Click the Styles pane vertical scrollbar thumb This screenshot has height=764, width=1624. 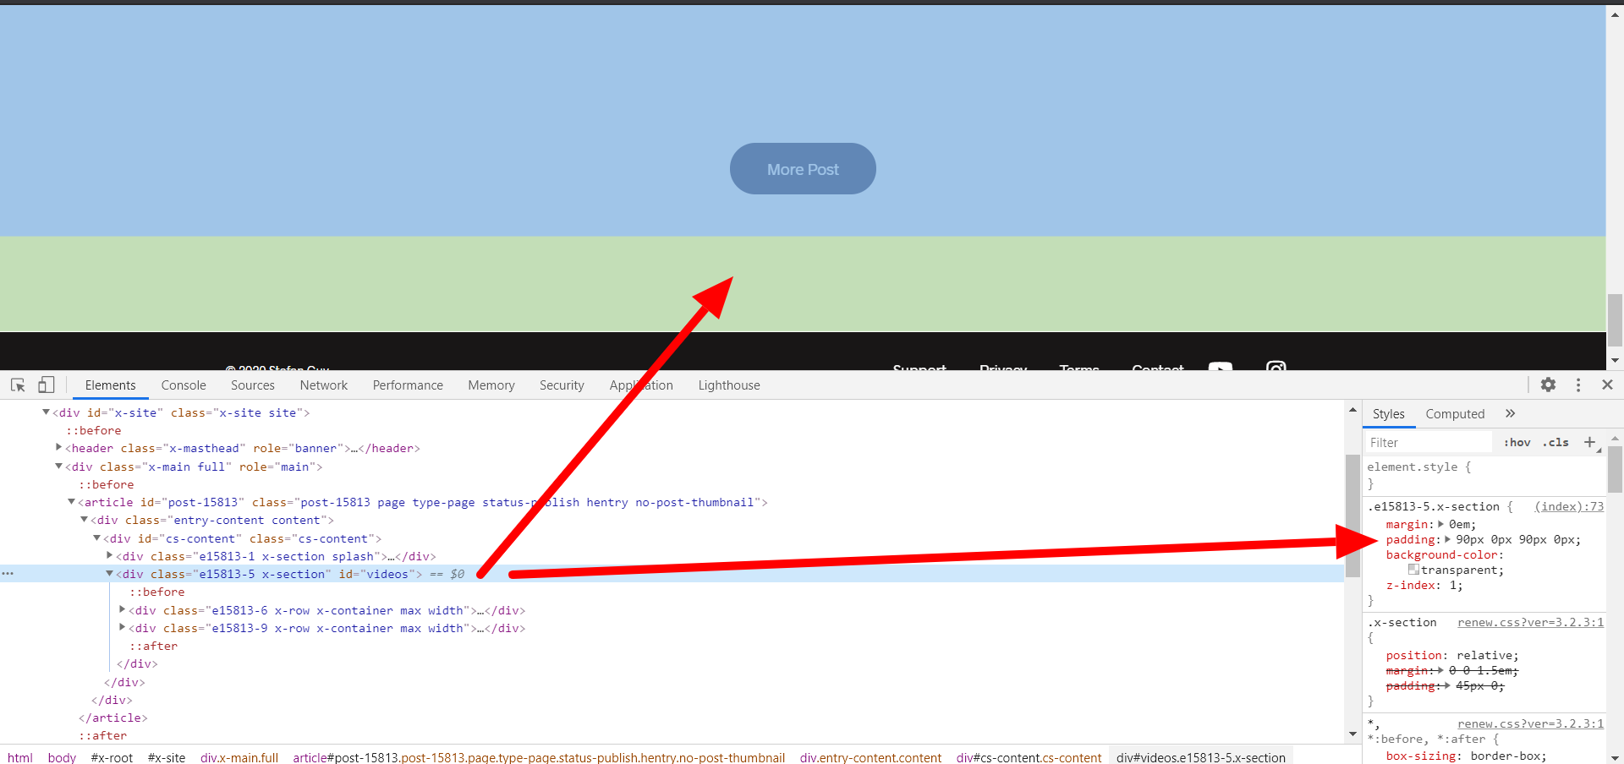1615,469
